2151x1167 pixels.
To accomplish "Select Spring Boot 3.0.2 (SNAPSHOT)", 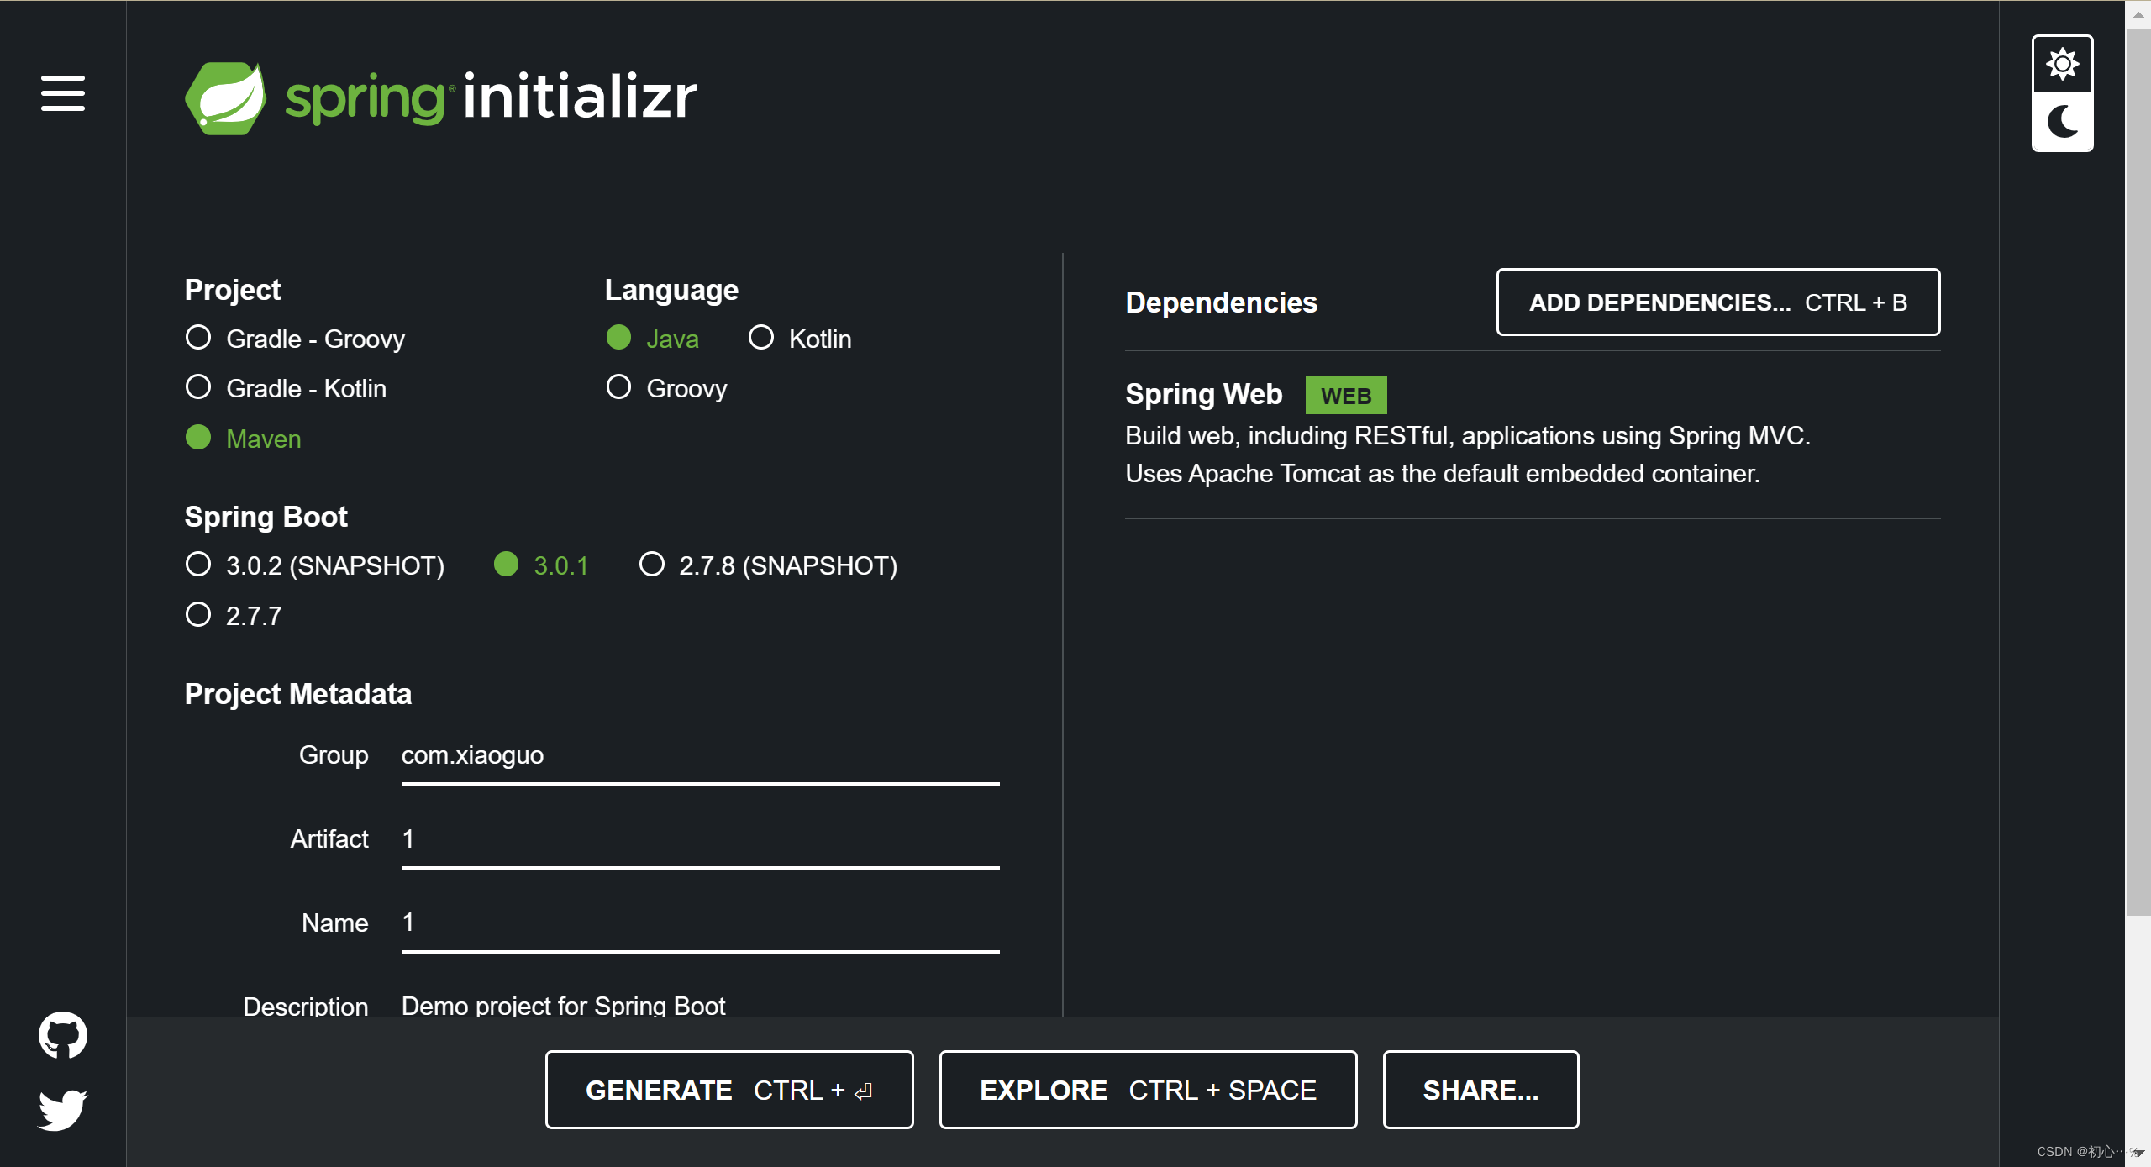I will coord(198,565).
